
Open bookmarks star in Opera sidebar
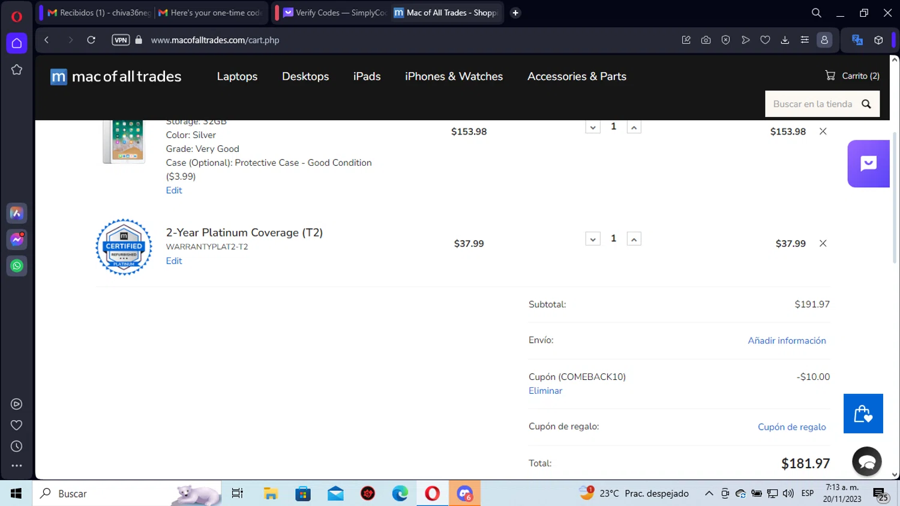tap(17, 70)
